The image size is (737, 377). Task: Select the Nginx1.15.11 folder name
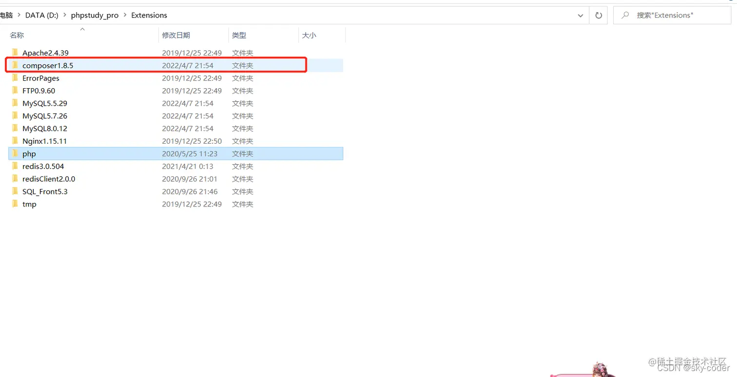44,141
